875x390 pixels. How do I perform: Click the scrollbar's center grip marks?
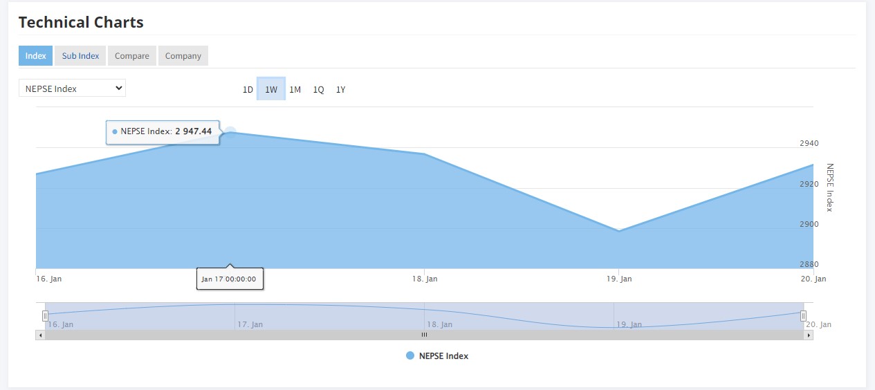tap(424, 335)
